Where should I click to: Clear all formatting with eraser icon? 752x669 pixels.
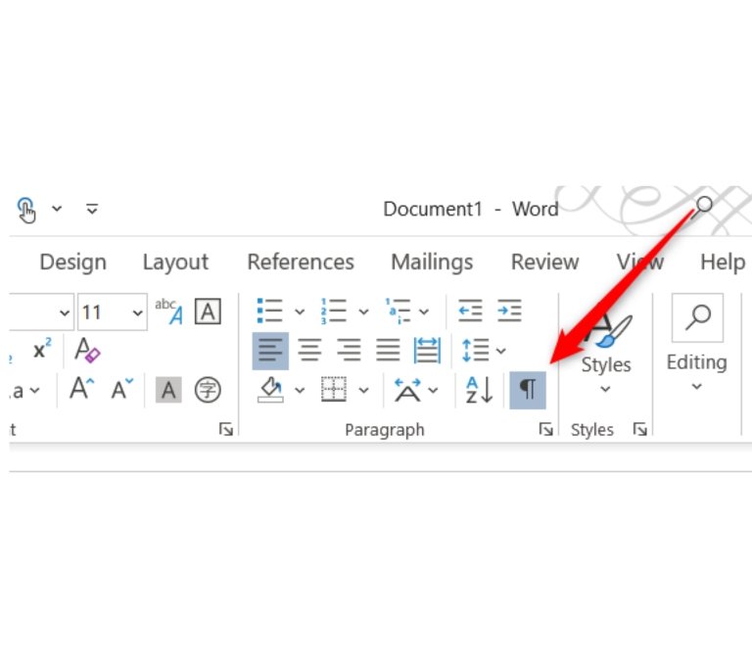pos(87,350)
